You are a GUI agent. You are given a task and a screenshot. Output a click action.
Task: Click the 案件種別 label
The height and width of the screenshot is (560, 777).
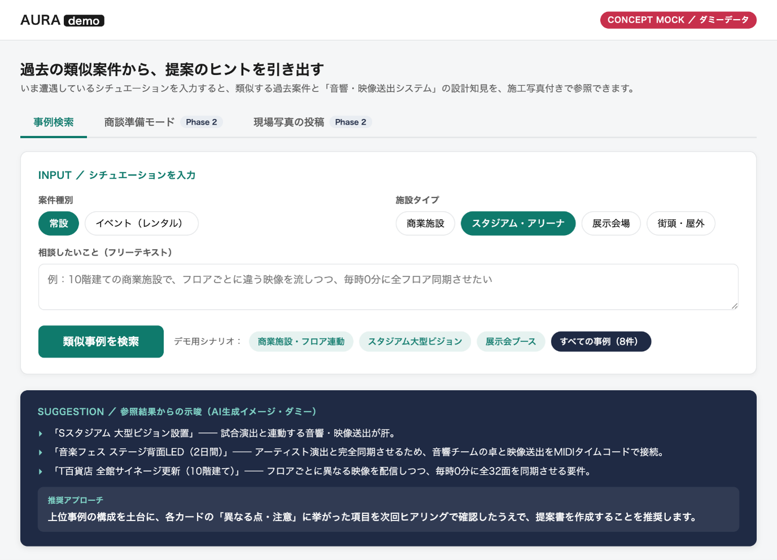55,200
